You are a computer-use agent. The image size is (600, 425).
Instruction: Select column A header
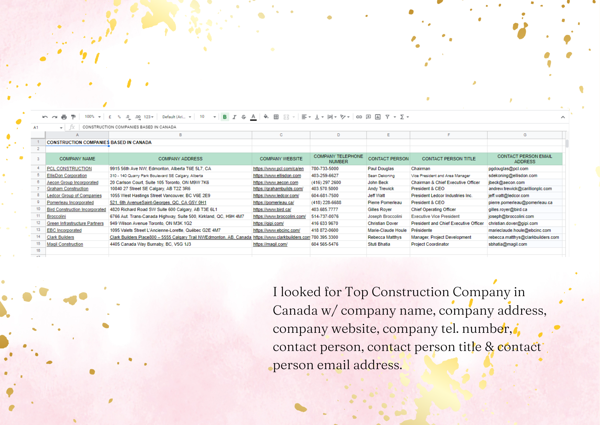[x=77, y=135]
